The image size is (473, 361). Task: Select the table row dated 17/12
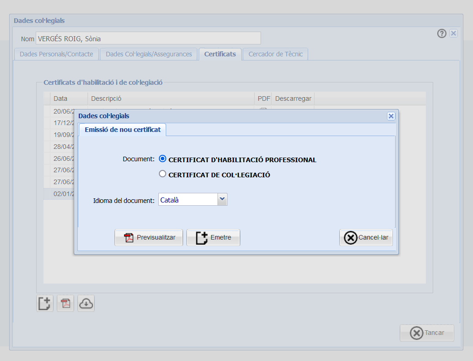tap(59, 123)
